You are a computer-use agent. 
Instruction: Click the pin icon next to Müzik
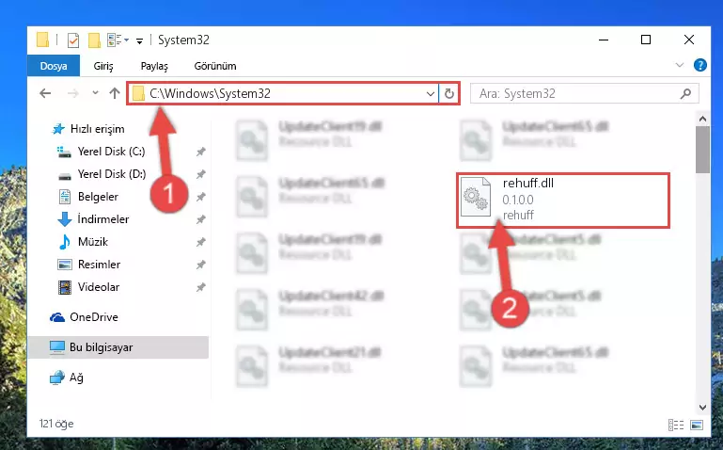tap(200, 242)
